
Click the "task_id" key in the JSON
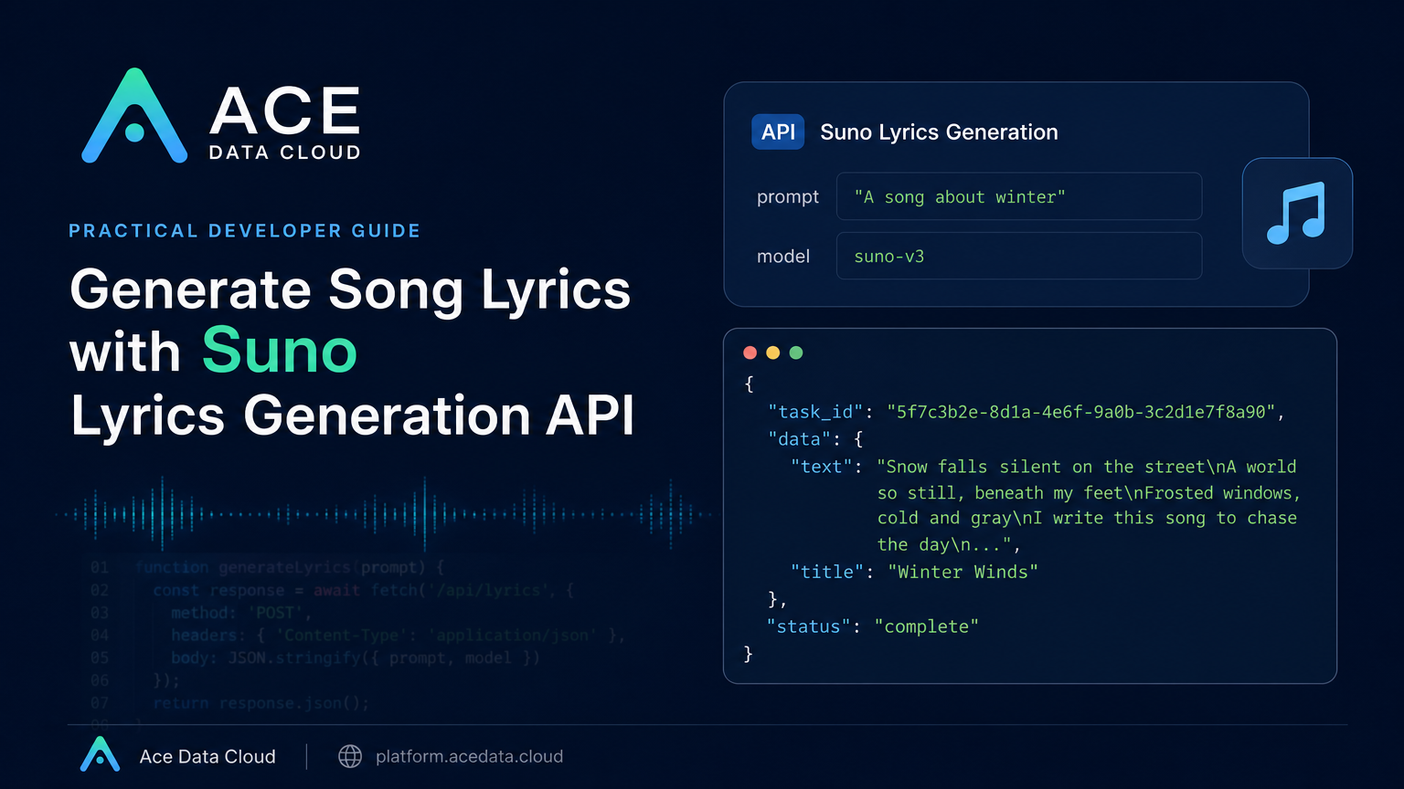pos(816,412)
